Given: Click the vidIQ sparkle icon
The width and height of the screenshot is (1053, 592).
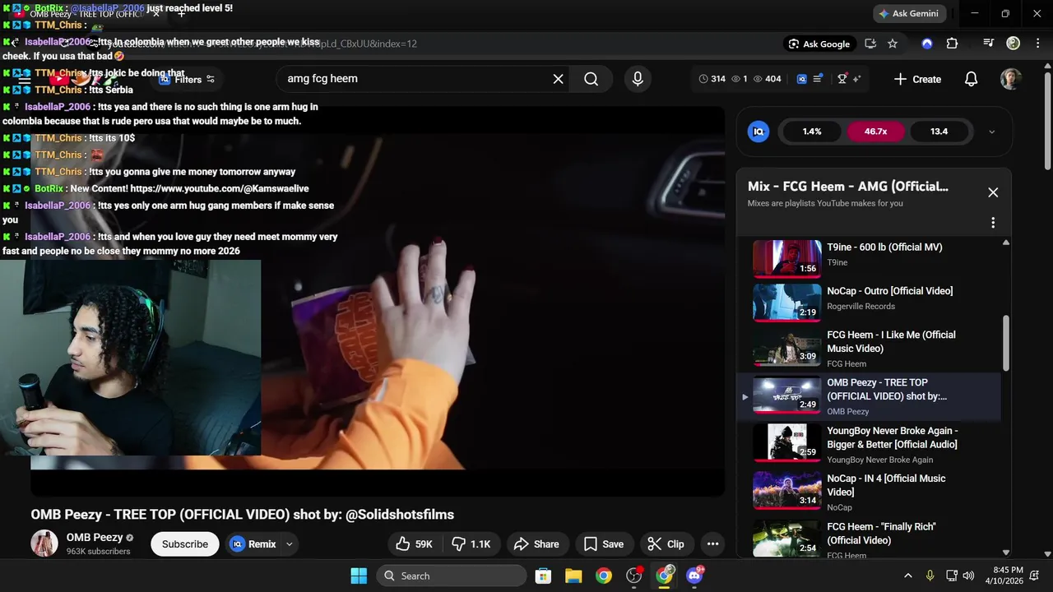Looking at the screenshot, I should 857,79.
